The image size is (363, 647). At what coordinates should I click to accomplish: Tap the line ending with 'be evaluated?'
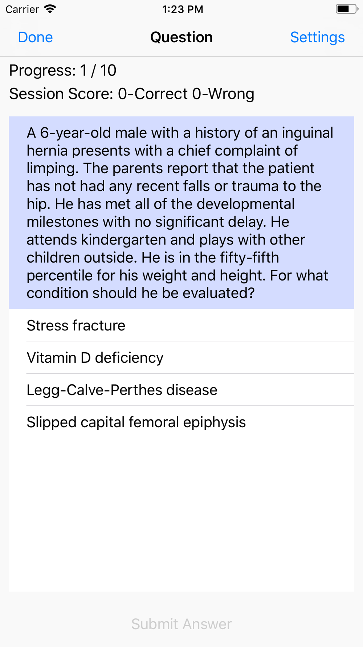(140, 293)
